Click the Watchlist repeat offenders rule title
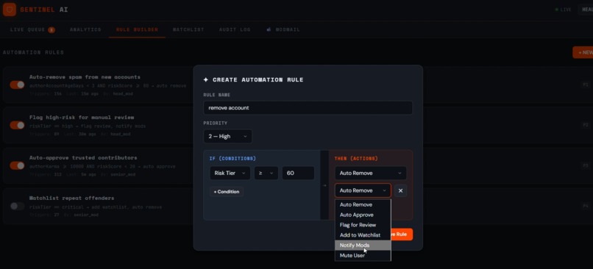 (x=72, y=198)
